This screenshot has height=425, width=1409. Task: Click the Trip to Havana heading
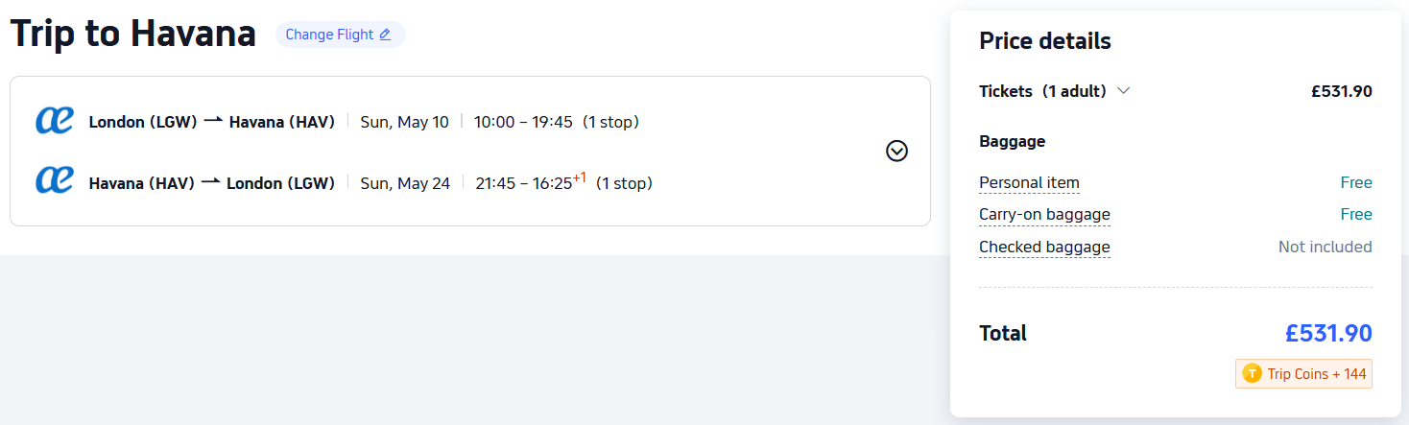133,35
